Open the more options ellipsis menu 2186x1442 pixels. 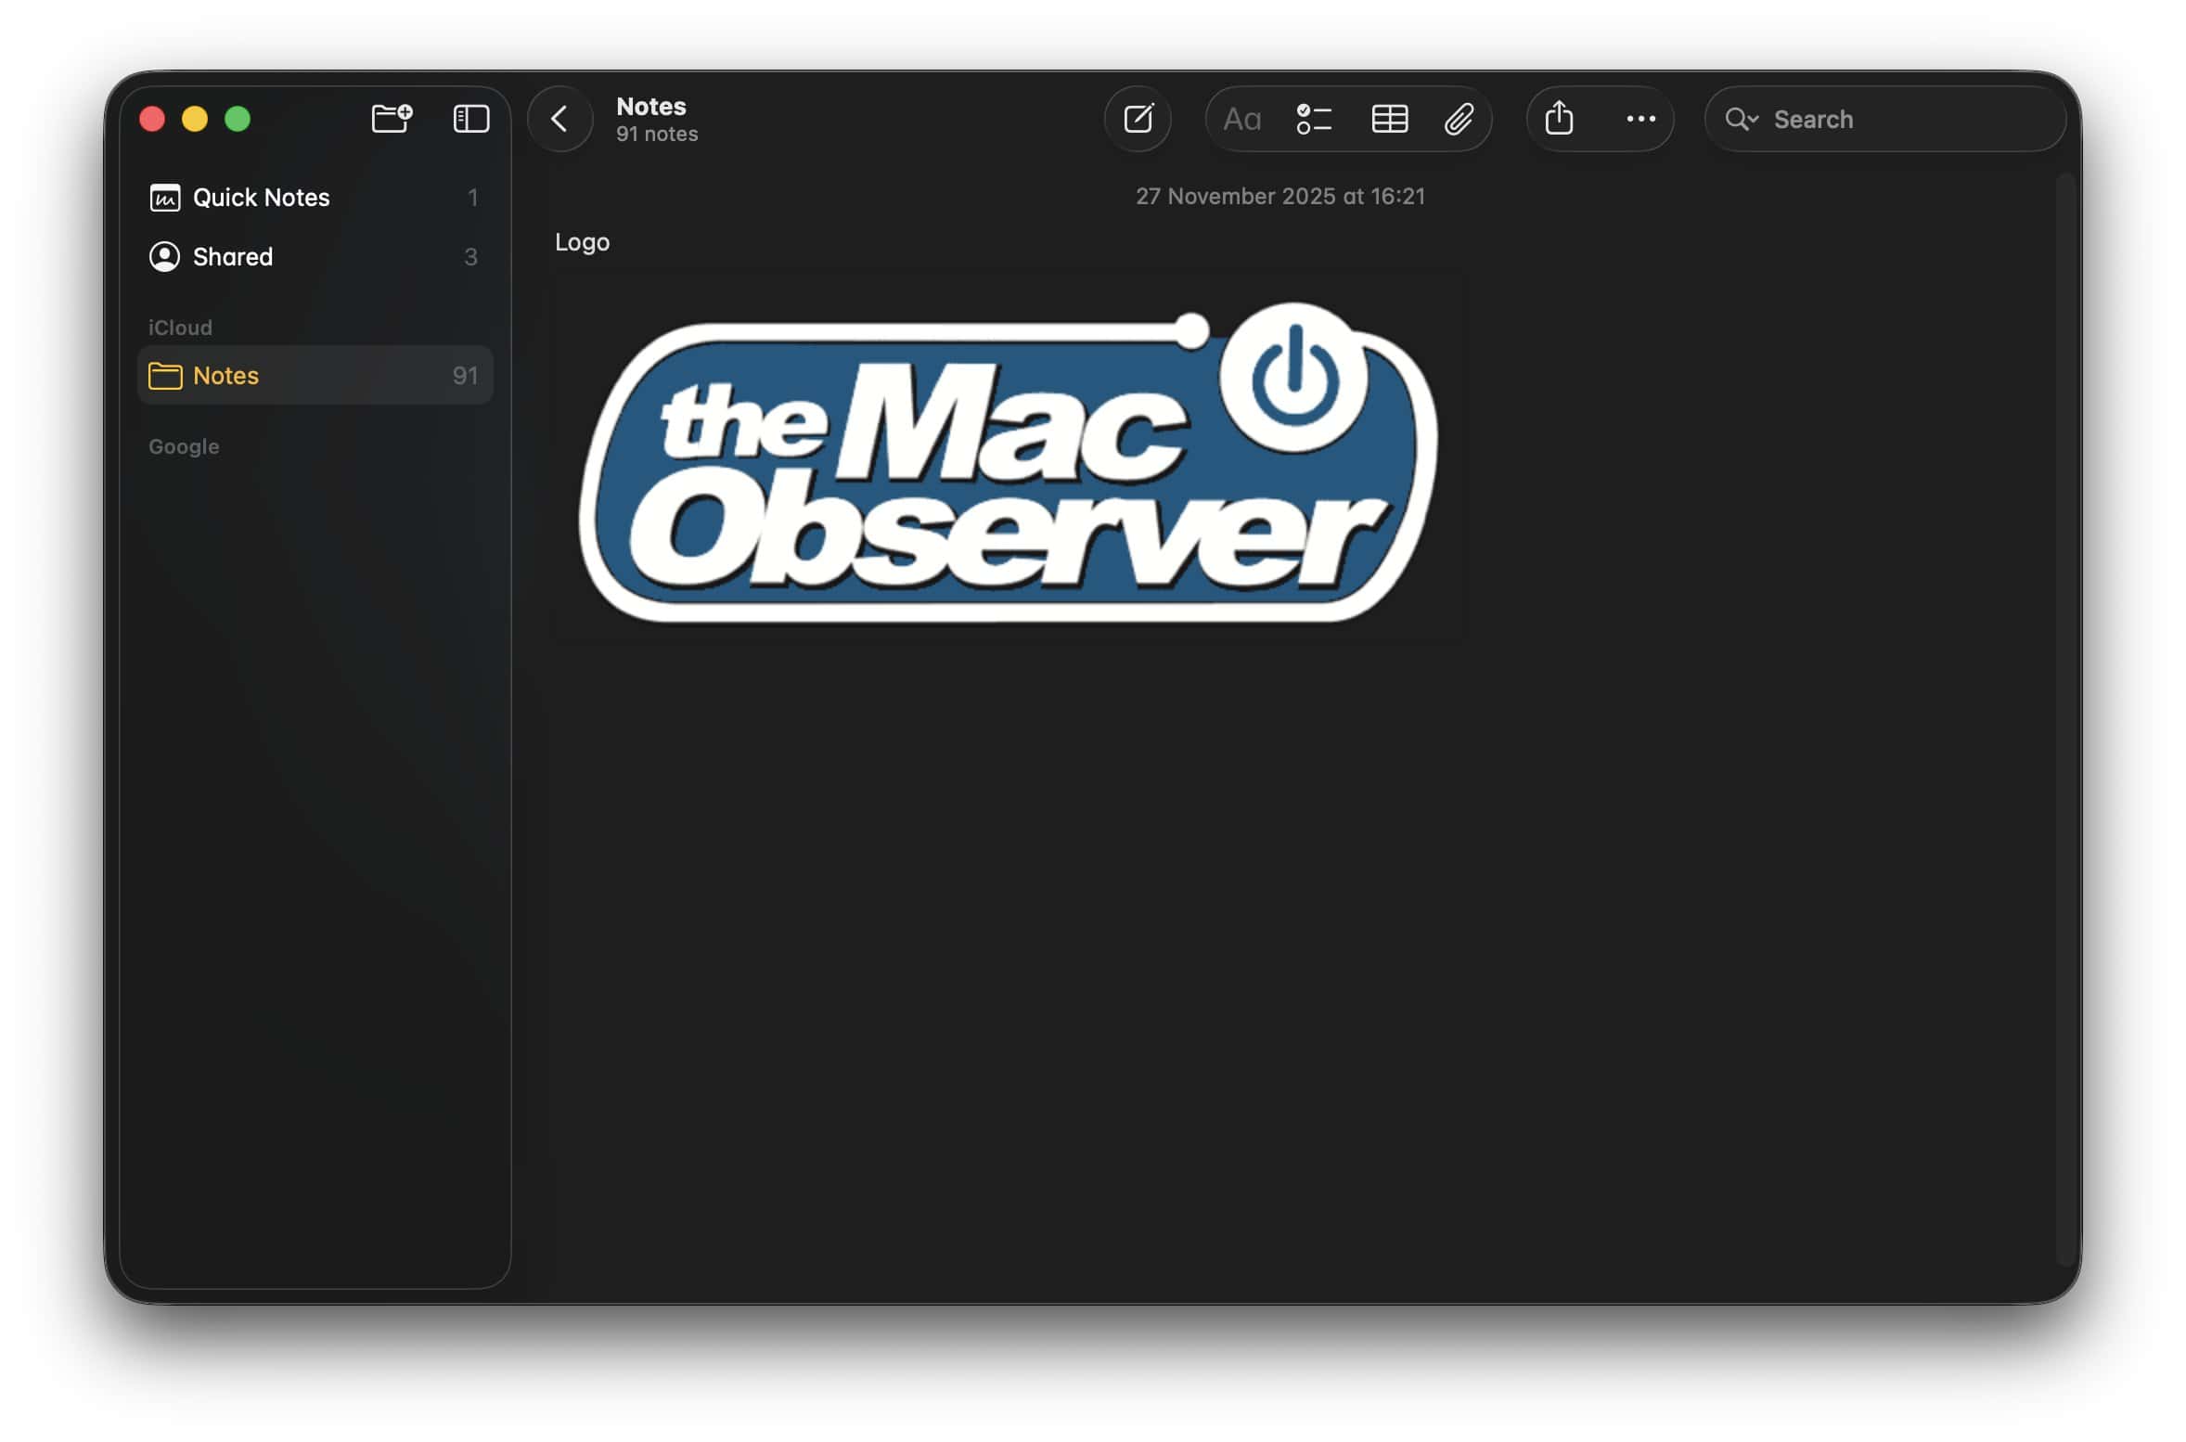(1640, 119)
